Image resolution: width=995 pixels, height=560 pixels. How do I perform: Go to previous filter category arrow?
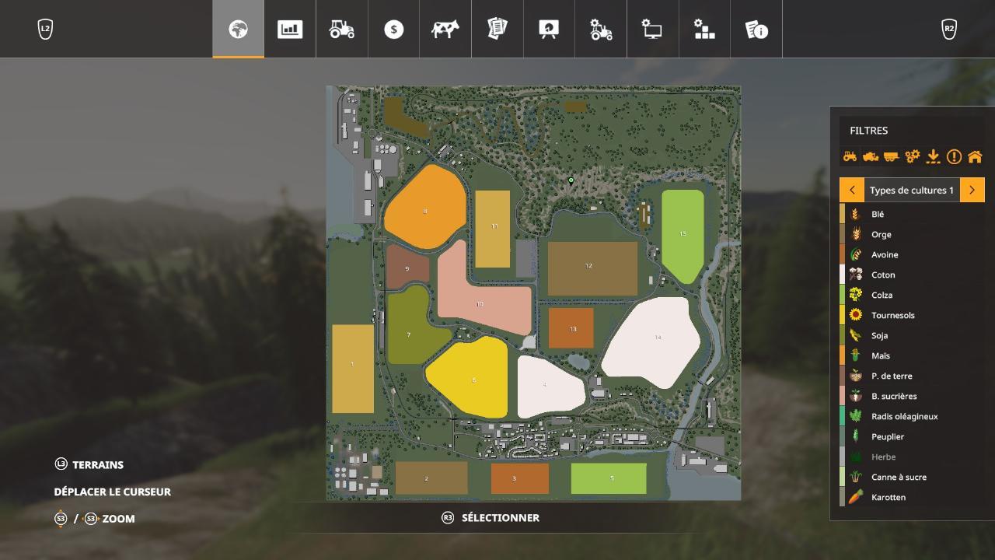[x=852, y=190]
